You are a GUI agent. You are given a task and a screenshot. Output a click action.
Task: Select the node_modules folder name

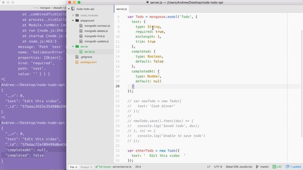89,15
